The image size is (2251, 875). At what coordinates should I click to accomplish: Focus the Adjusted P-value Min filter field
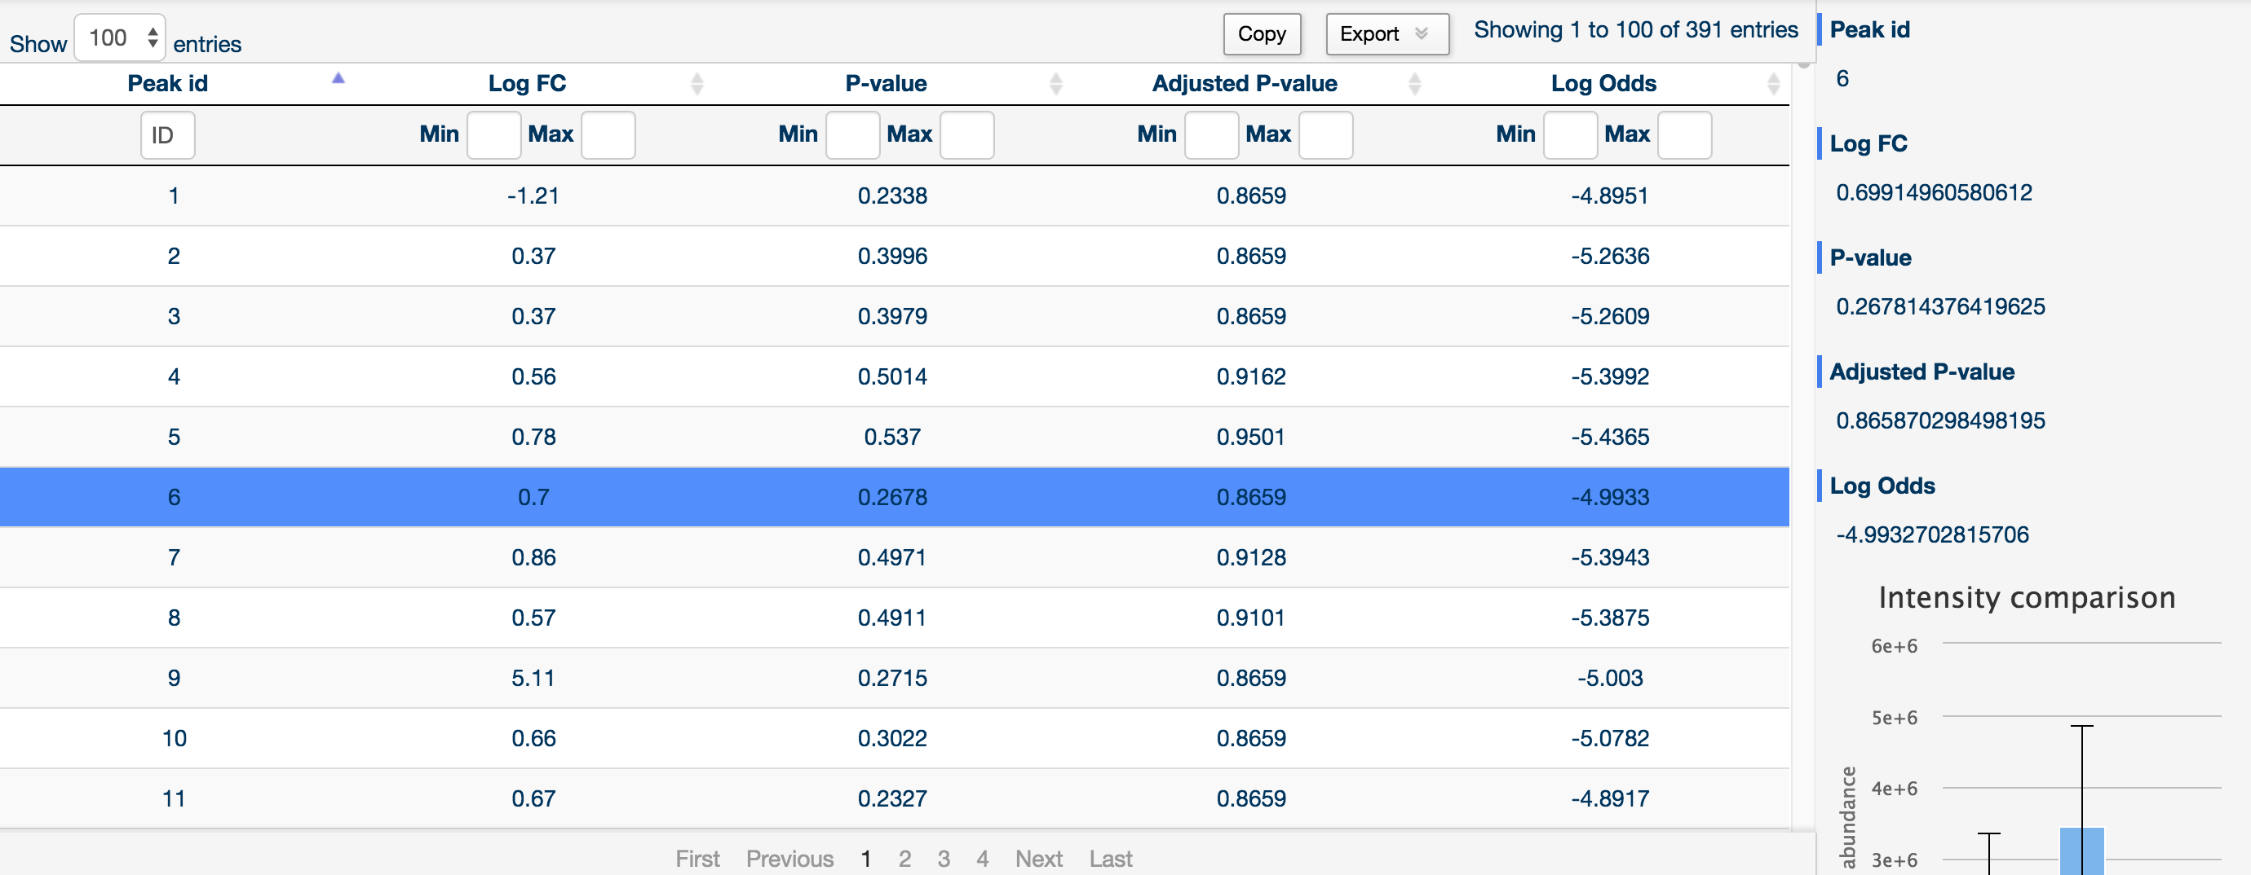point(1211,135)
